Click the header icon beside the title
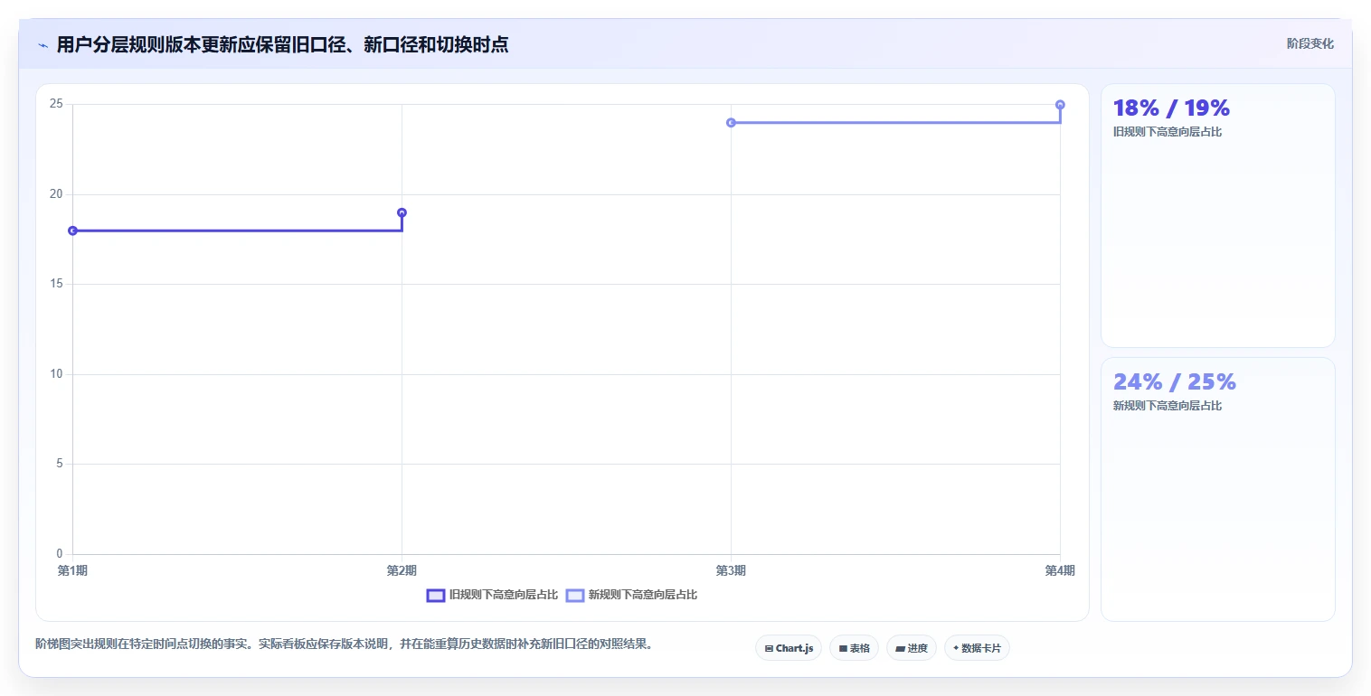This screenshot has width=1371, height=696. point(43,45)
